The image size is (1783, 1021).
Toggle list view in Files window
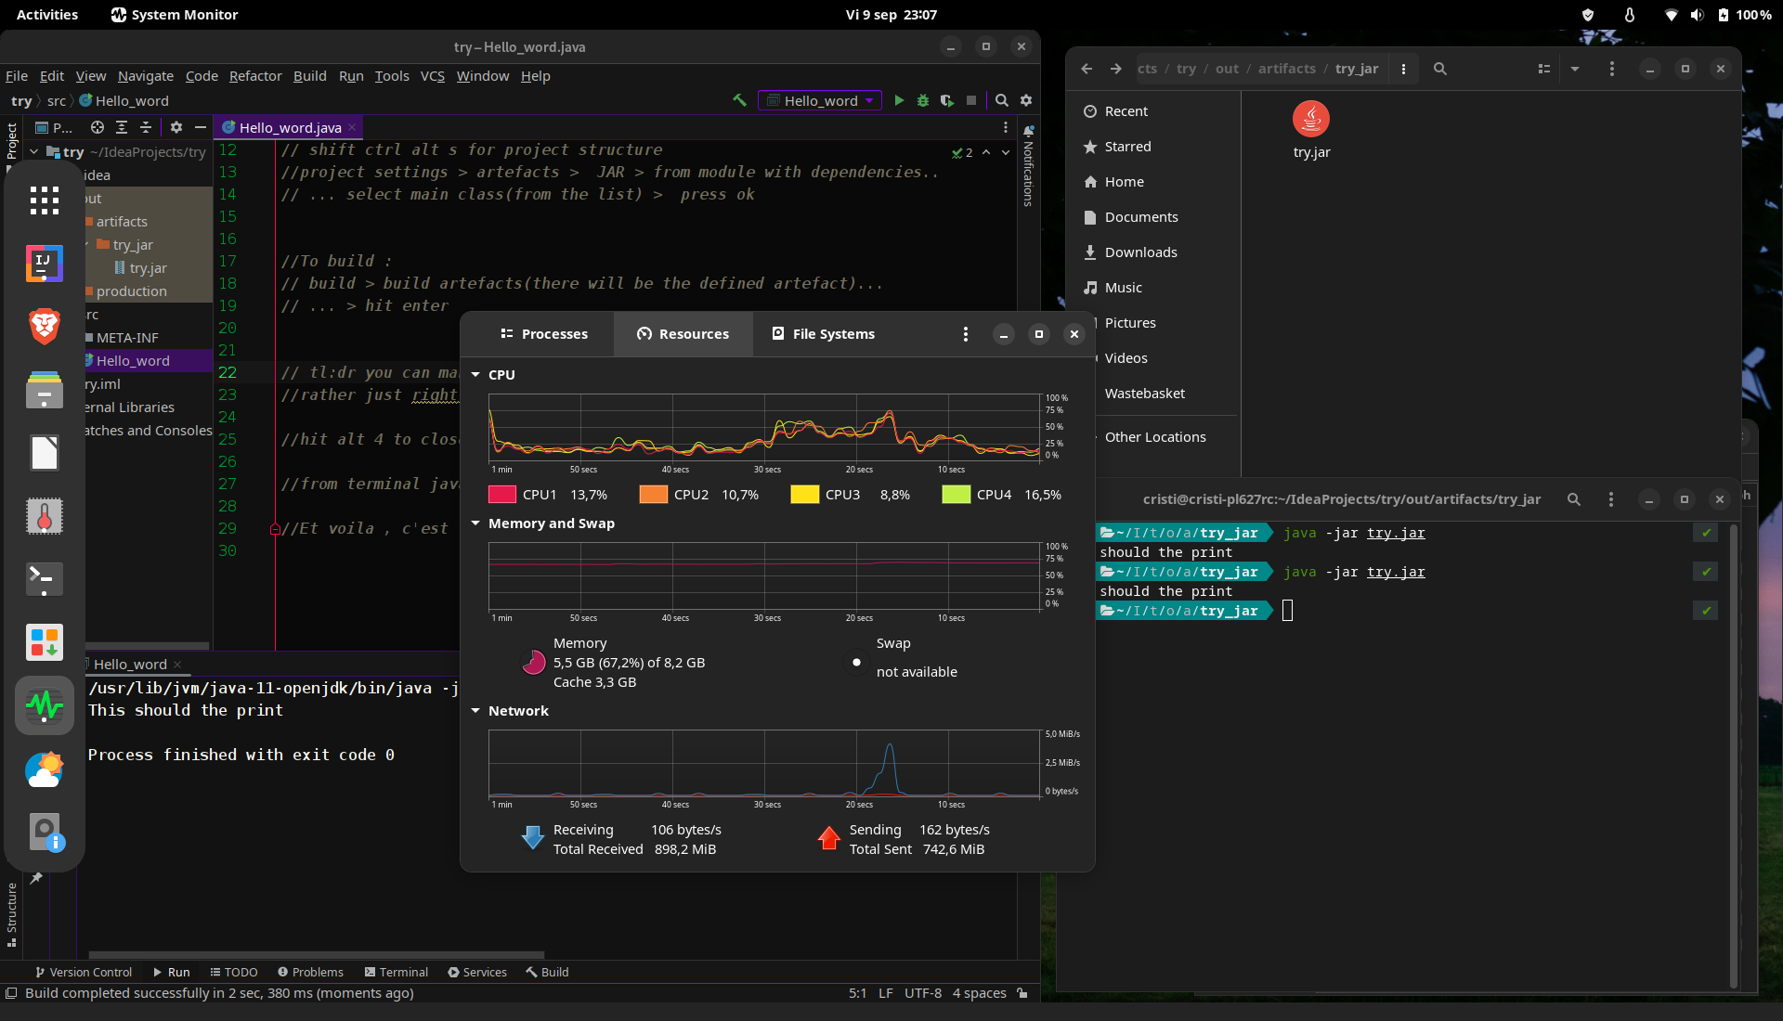point(1544,69)
